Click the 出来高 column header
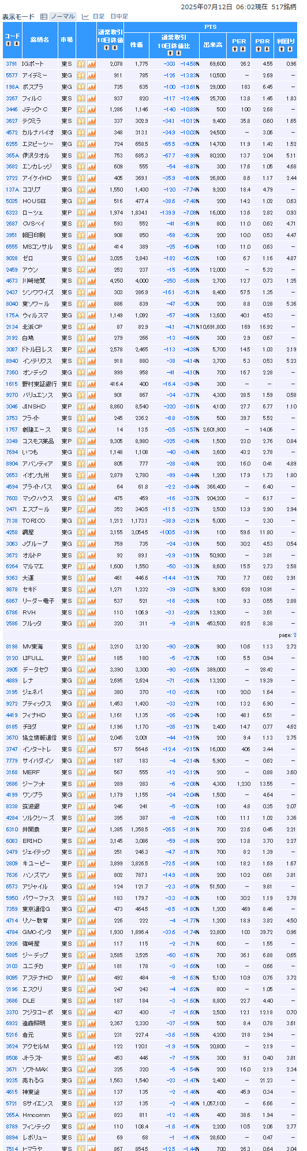This screenshot has width=307, height=1151. [213, 44]
